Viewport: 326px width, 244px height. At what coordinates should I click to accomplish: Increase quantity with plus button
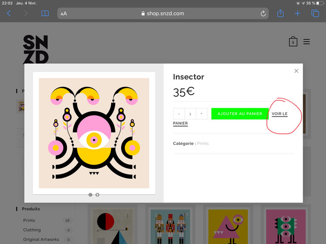pos(202,114)
